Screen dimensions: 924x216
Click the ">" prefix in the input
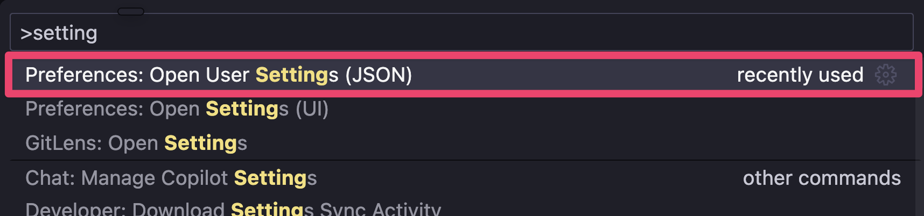pyautogui.click(x=26, y=33)
